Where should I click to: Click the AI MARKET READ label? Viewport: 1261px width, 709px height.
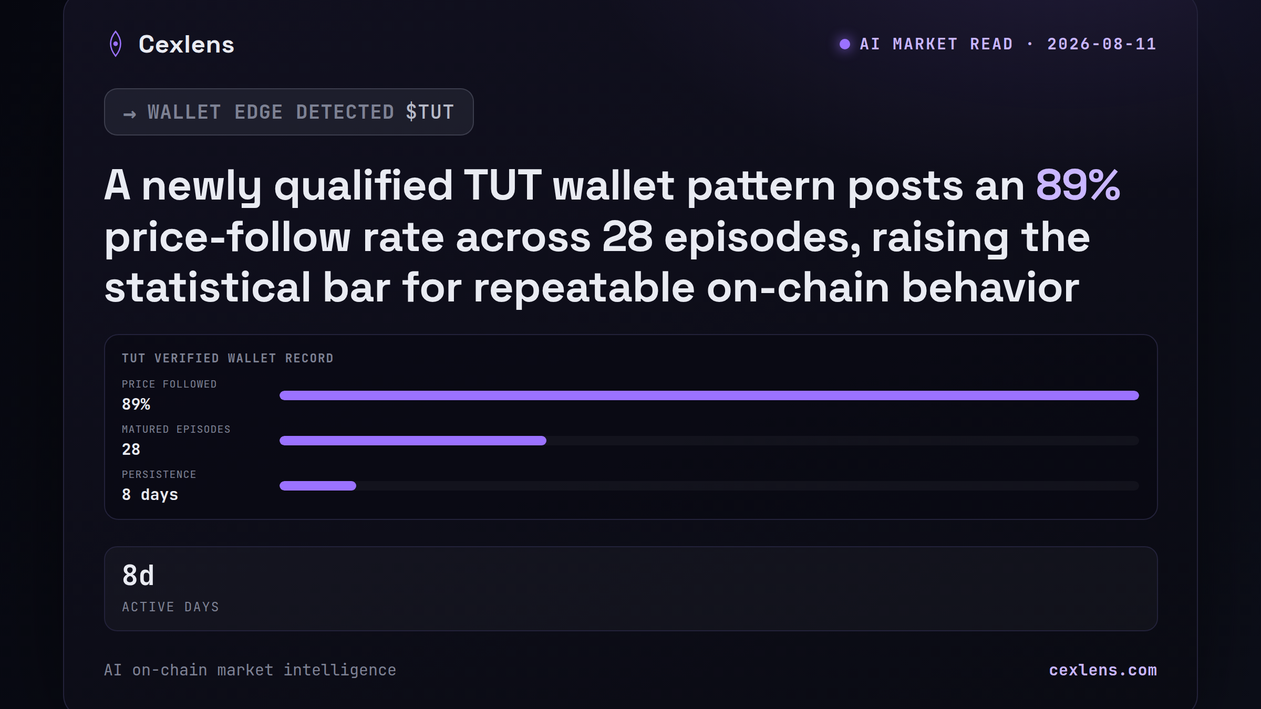(936, 44)
